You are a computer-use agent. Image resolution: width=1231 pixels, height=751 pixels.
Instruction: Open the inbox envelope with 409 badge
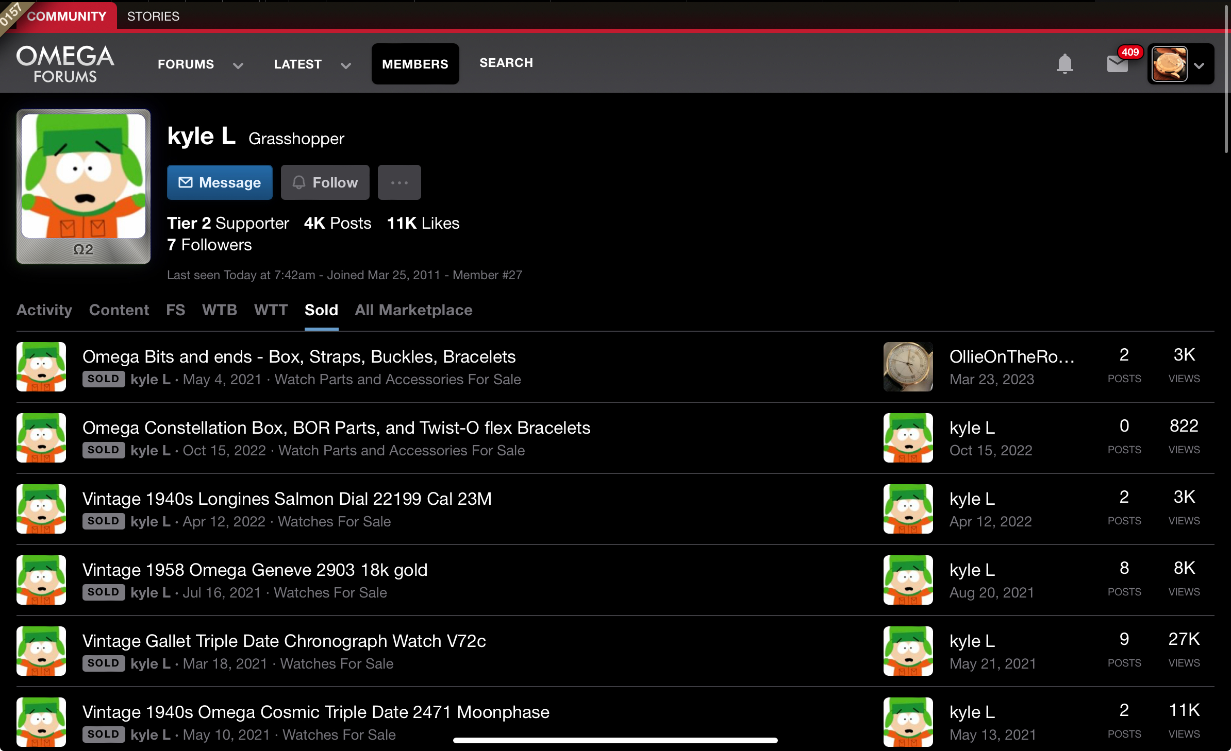click(1117, 64)
